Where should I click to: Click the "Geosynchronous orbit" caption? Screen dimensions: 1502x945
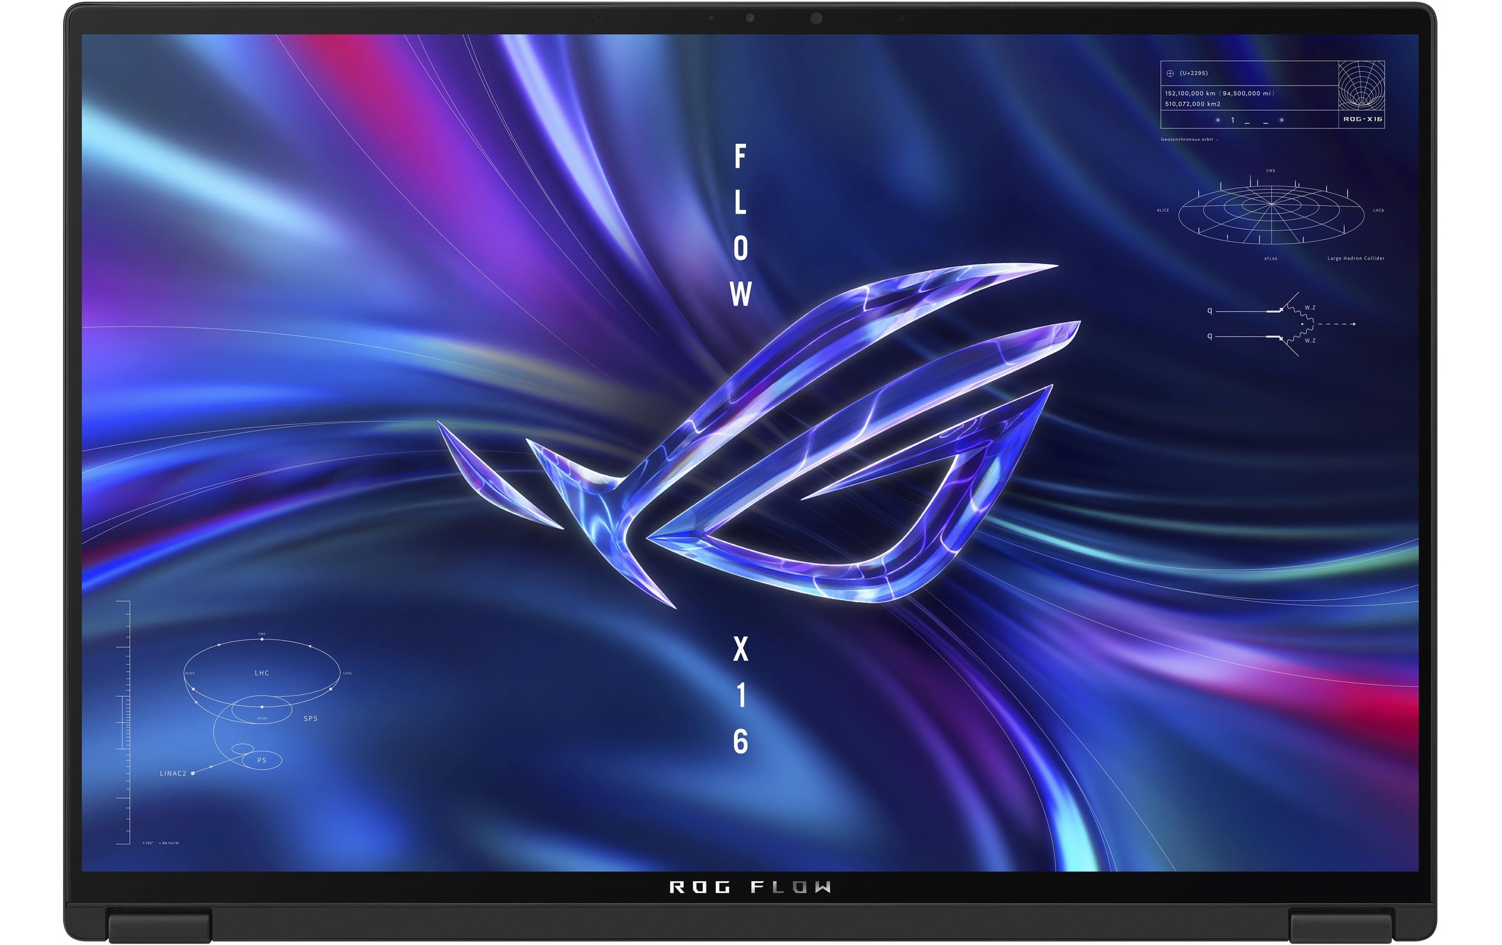click(1187, 140)
